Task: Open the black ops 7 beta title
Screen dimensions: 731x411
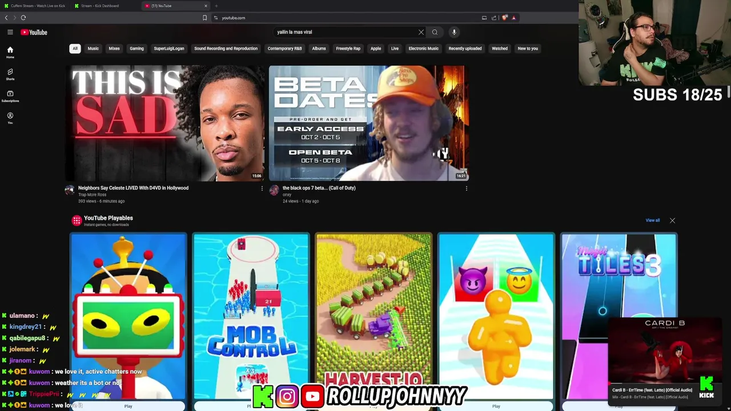Action: (319, 188)
